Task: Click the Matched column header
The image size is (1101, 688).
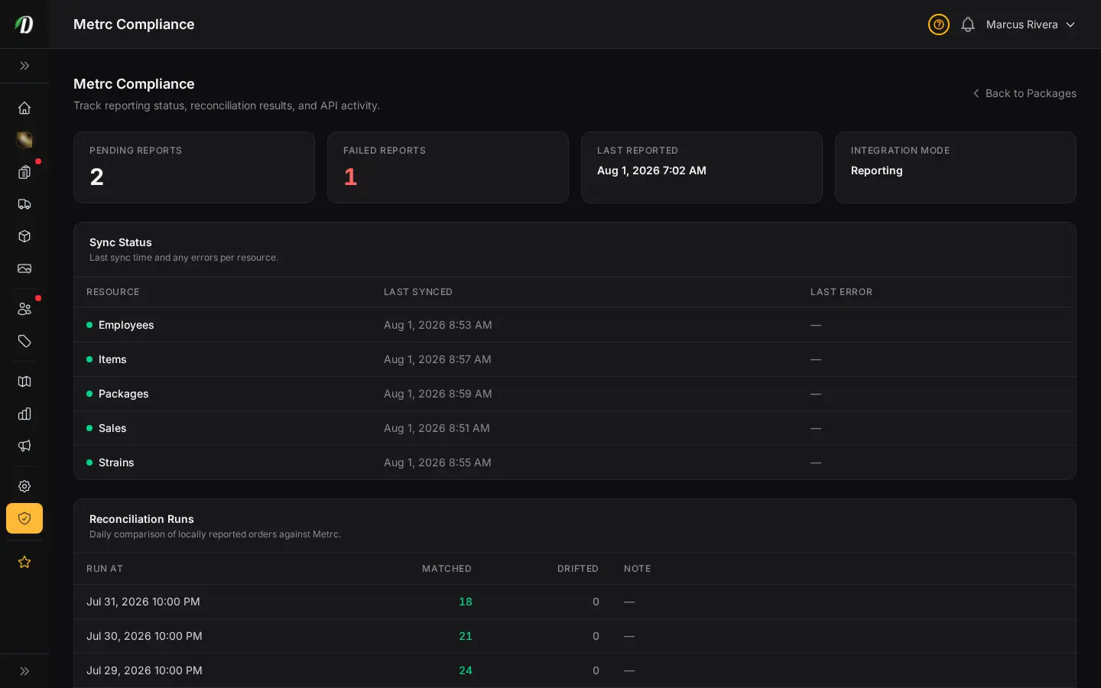Action: point(447,569)
